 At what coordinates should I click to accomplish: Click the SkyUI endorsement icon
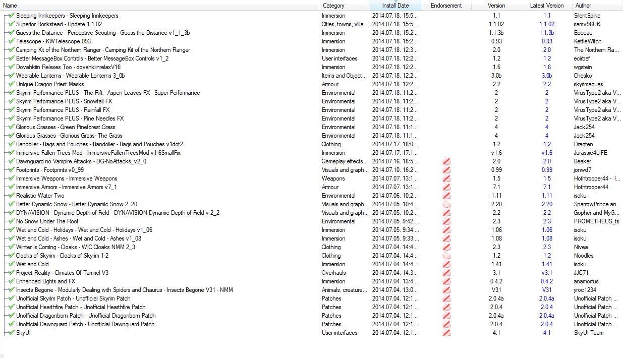(446, 333)
